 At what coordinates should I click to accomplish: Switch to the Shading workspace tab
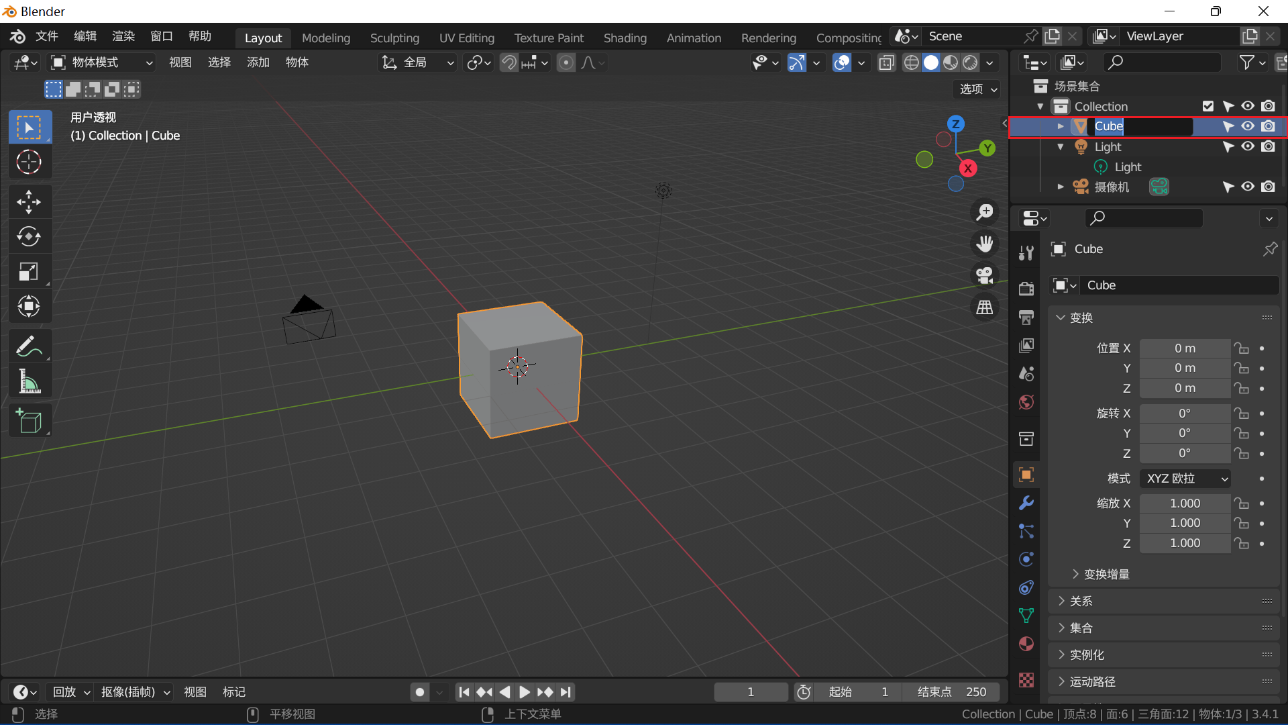[625, 38]
